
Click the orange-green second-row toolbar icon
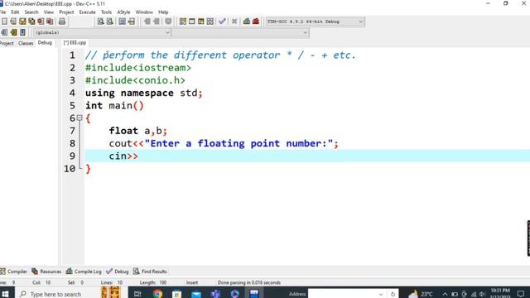tap(13, 32)
